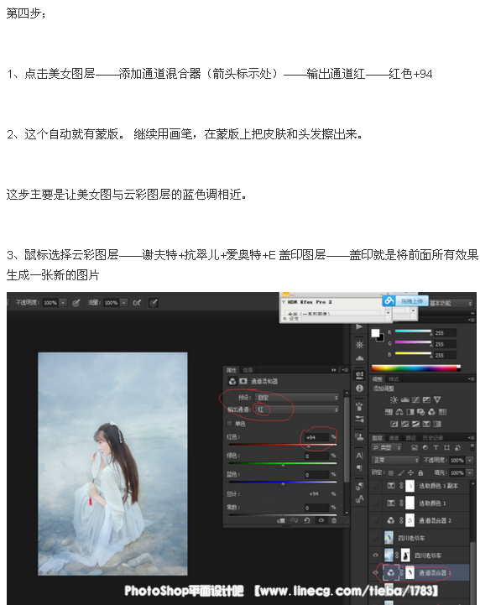Screen dimensions: 480x605
Task: Add a Color Lookup adjustment layer
Action: point(442,412)
